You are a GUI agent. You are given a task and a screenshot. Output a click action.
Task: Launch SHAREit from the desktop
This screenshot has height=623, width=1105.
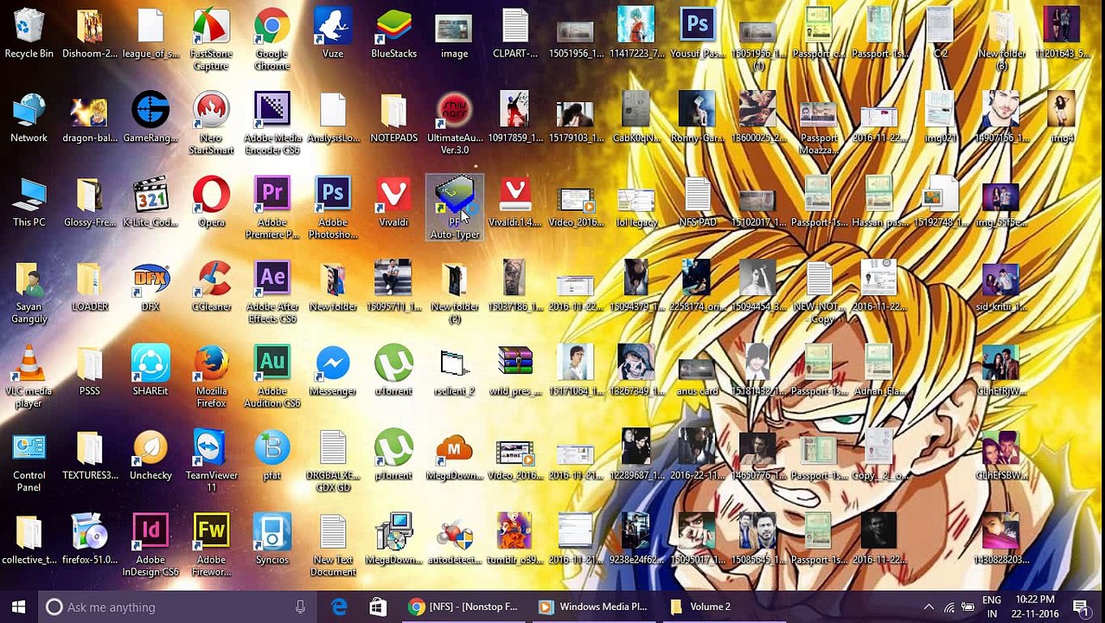pos(150,371)
